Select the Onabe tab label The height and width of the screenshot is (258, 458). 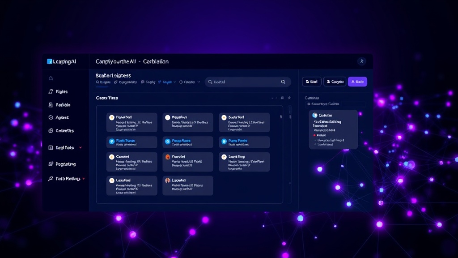pos(189,82)
